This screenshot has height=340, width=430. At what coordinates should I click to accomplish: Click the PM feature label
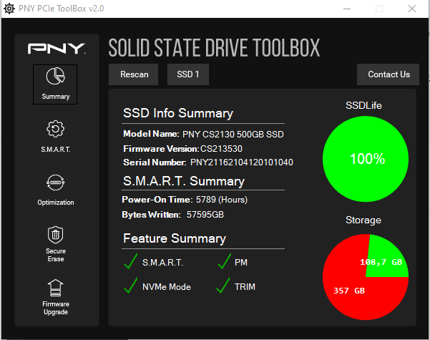(x=241, y=263)
